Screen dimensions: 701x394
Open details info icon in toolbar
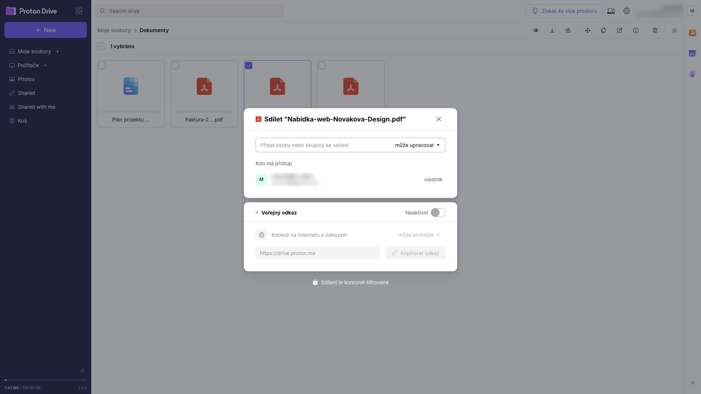(636, 30)
